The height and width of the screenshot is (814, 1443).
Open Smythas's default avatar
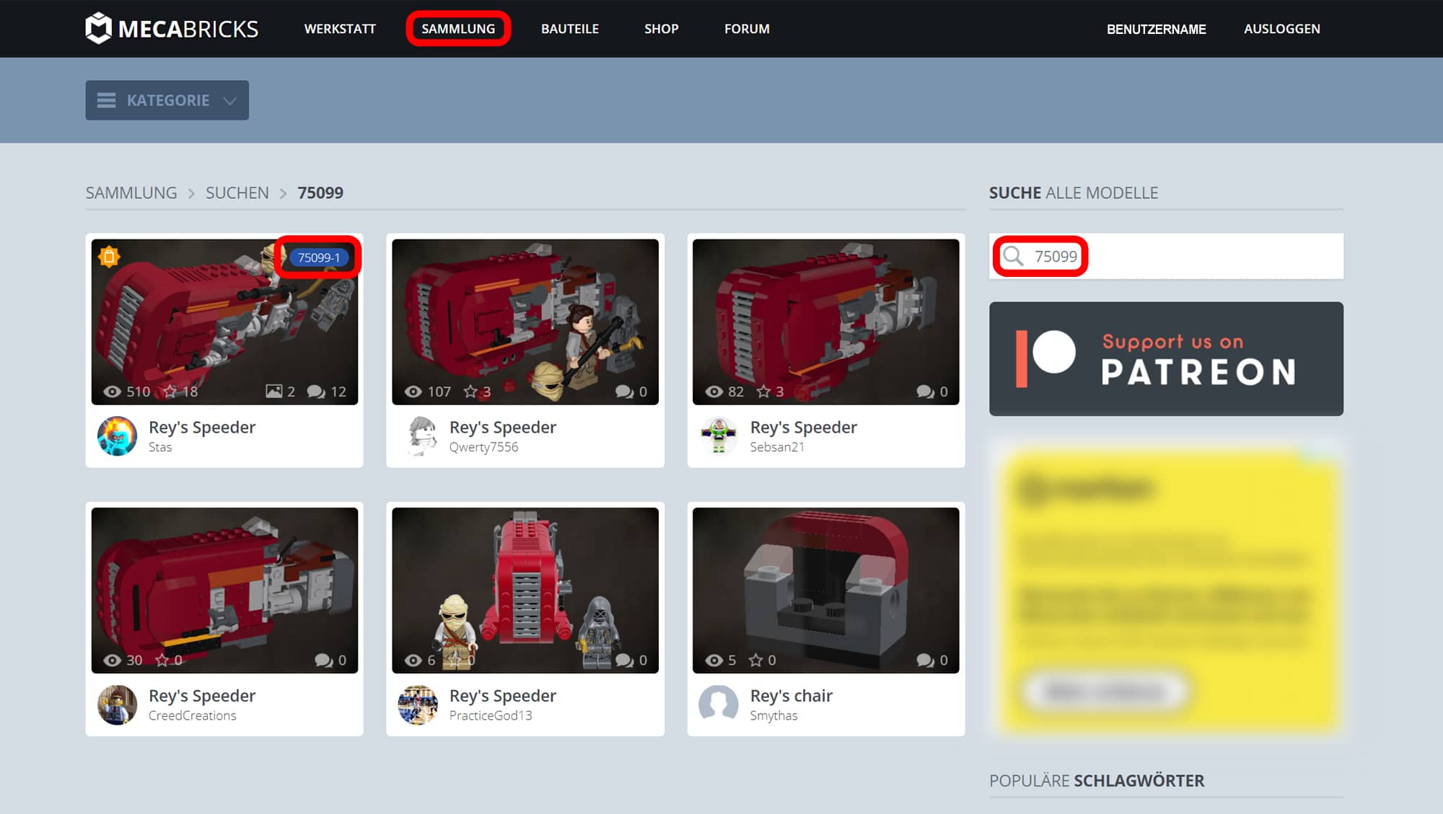[719, 704]
